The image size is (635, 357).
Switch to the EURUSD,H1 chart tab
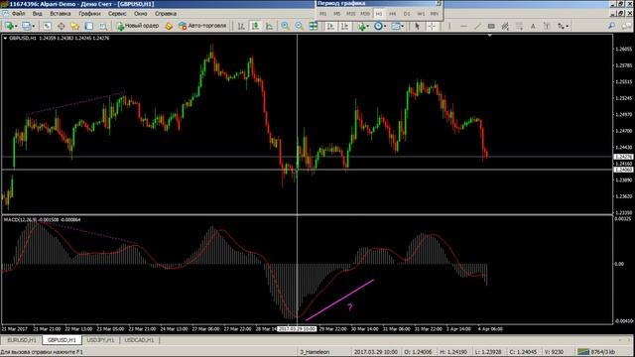pyautogui.click(x=22, y=340)
